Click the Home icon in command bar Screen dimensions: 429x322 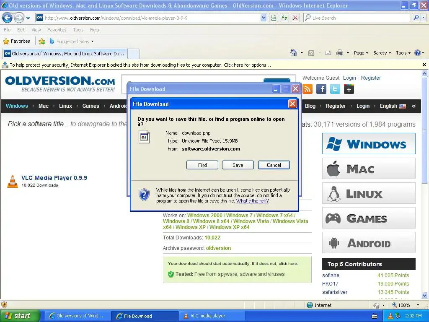click(294, 53)
